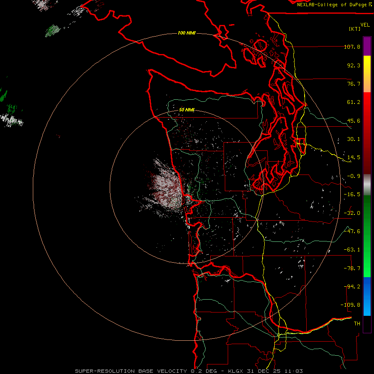This screenshot has width=374, height=374.
Task: Click the 50 NMI range ring label
Action: click(187, 110)
